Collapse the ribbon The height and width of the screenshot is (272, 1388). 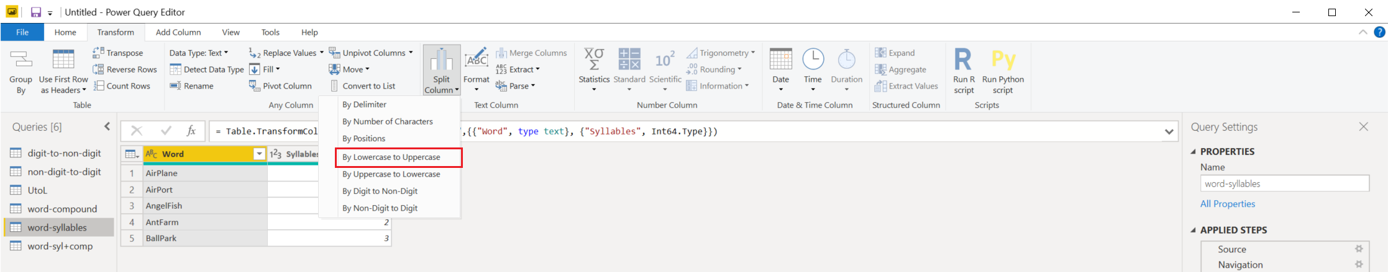coord(1363,32)
